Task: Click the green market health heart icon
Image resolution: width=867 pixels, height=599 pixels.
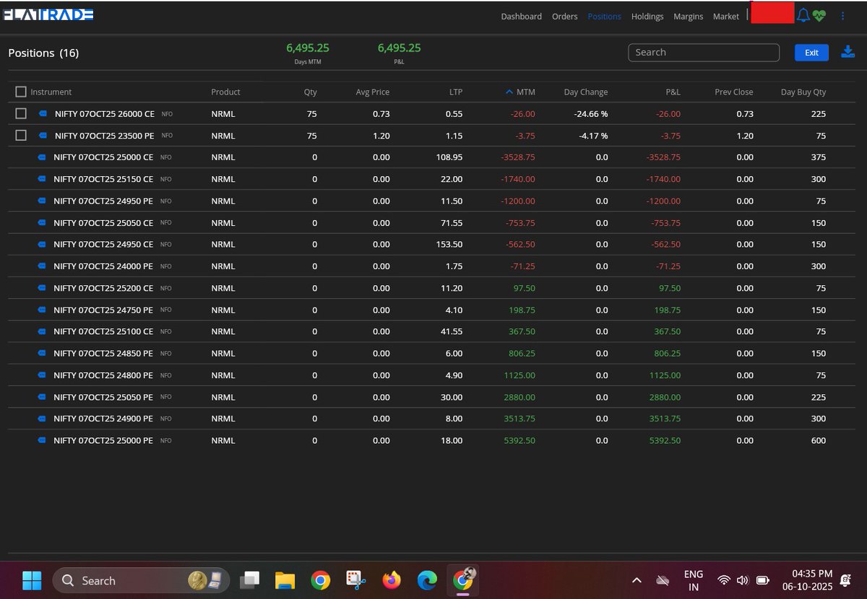Action: 819,14
